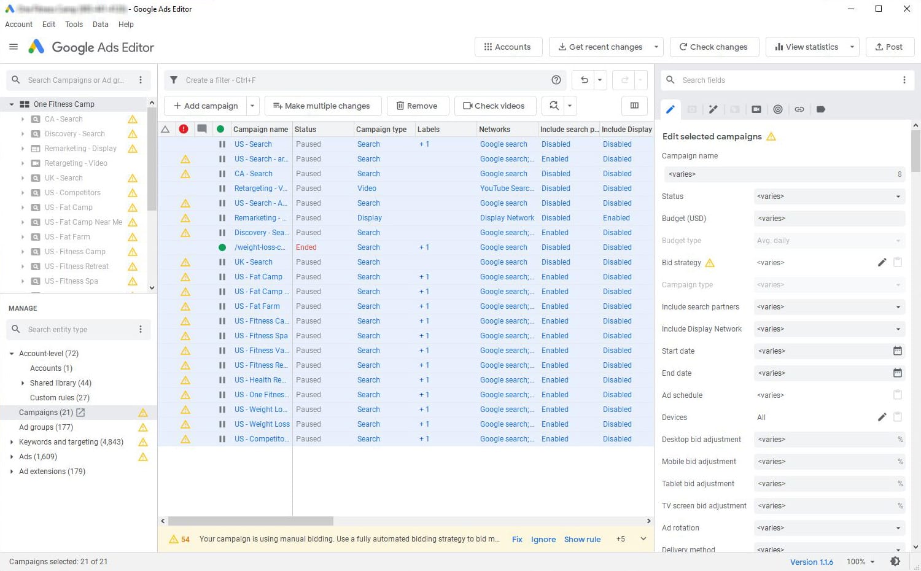
Task: Open the 100% zoom dropdown
Action: [861, 561]
